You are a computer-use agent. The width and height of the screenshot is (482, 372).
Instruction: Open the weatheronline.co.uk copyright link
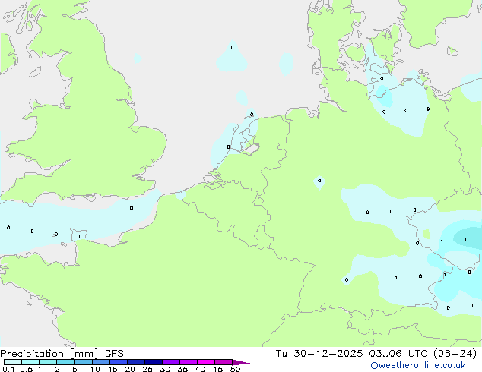tap(418, 365)
